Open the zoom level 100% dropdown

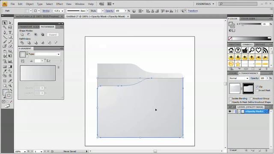tap(25, 151)
